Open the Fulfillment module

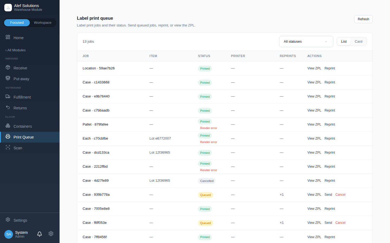[30, 97]
